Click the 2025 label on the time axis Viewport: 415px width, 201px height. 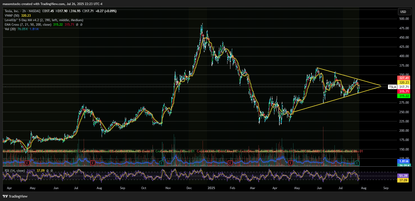point(211,188)
